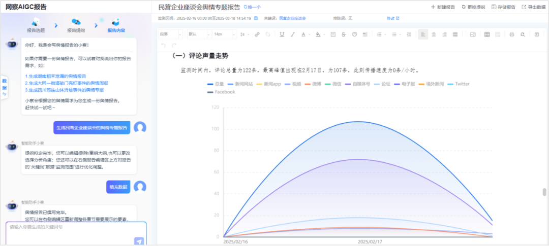Apply strikethrough formatting
This screenshot has width=549, height=246.
(x=344, y=34)
